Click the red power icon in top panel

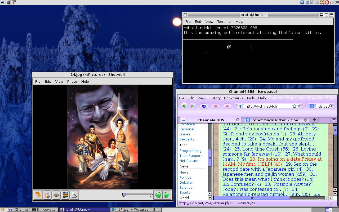(327, 2)
